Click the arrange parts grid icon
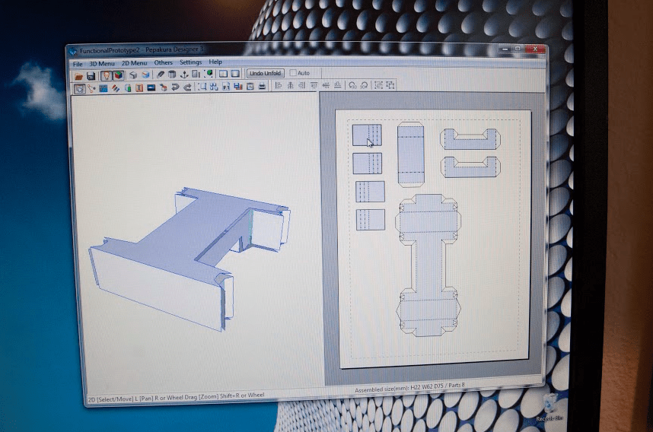 coord(214,87)
